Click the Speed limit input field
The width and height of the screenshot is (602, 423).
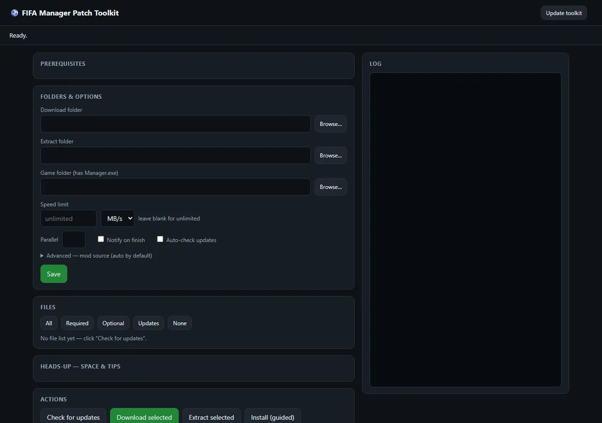pos(69,219)
